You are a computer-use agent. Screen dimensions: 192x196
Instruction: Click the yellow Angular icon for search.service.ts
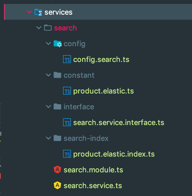click(57, 186)
